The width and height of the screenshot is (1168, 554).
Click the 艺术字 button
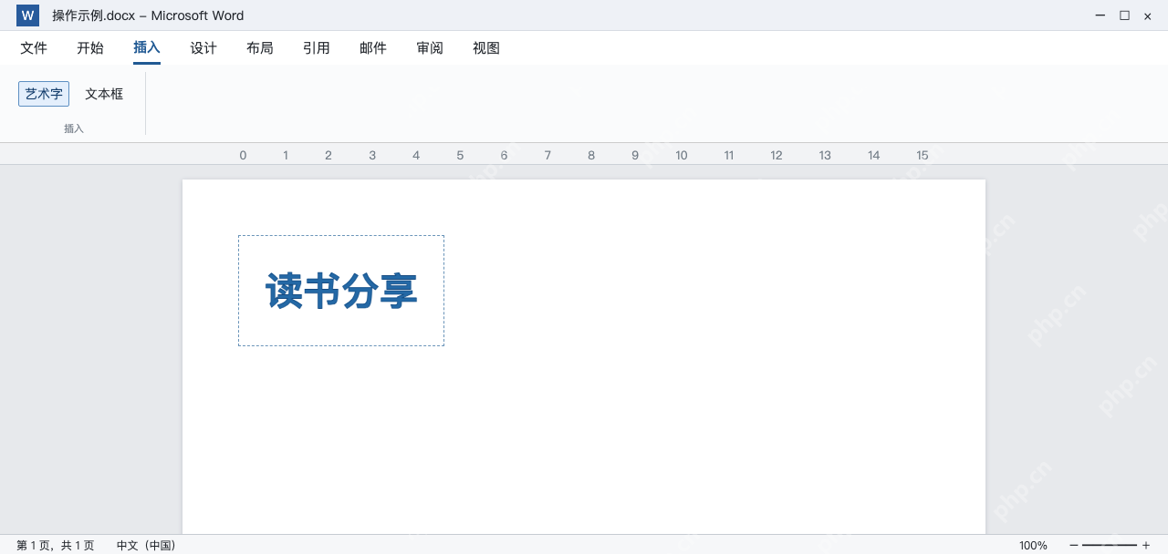[x=44, y=94]
